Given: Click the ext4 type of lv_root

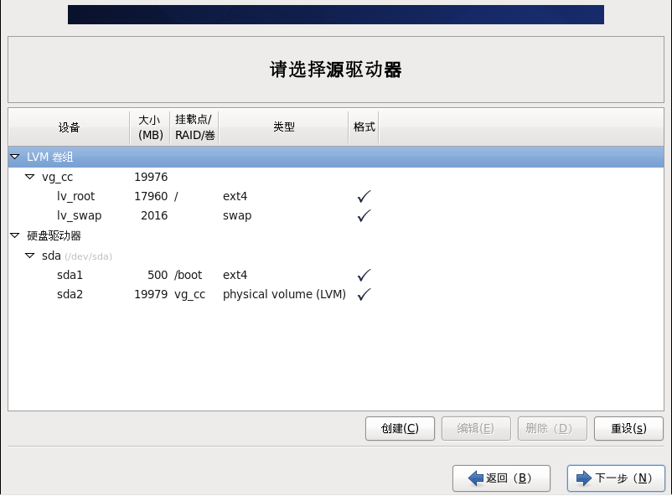Looking at the screenshot, I should (x=235, y=196).
